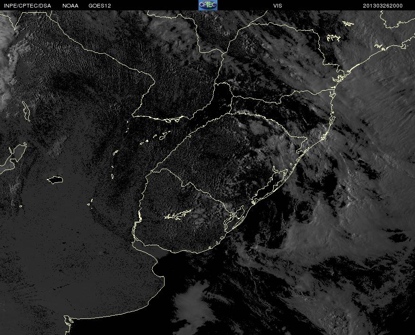Click the VIS channel label
Screen dimensions: 415x335
click(277, 6)
